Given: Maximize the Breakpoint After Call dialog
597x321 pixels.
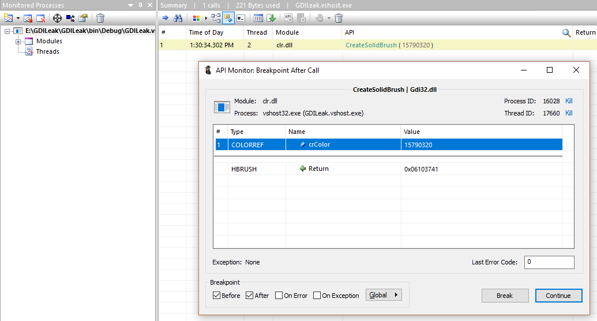Looking at the screenshot, I should [x=549, y=70].
